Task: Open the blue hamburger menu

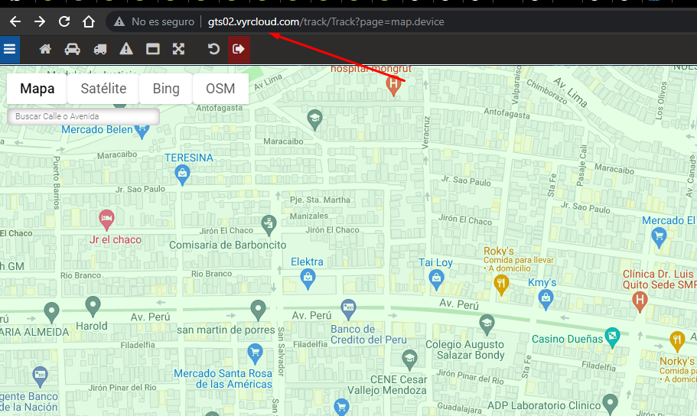Action: (9, 50)
